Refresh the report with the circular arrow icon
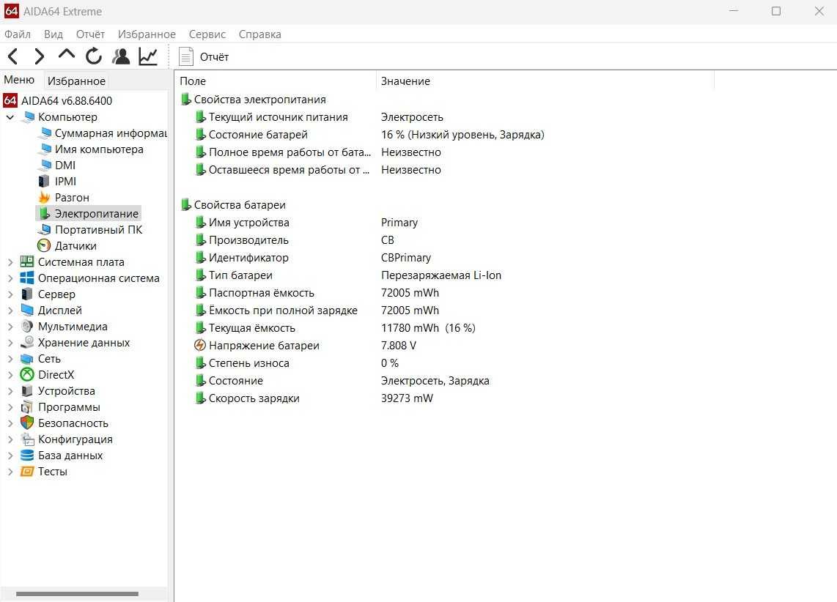837x602 pixels. 94,56
